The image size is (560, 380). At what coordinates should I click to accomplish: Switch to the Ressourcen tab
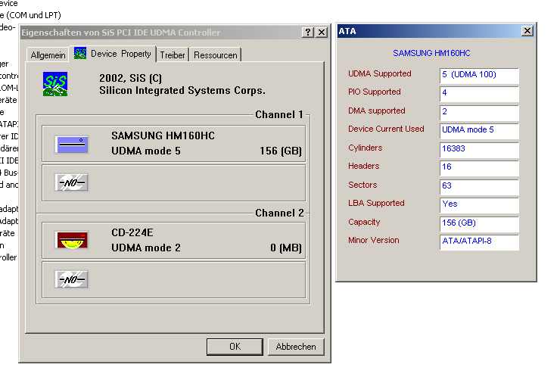pyautogui.click(x=216, y=55)
